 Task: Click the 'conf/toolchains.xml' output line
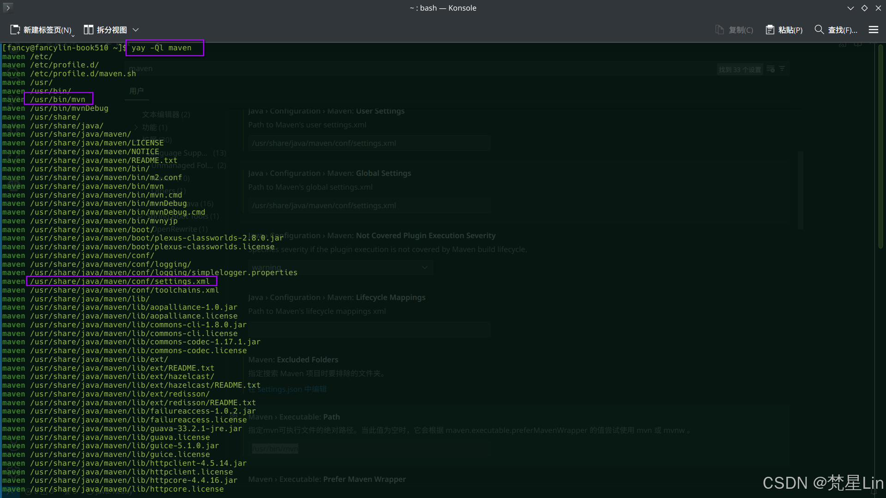[125, 290]
